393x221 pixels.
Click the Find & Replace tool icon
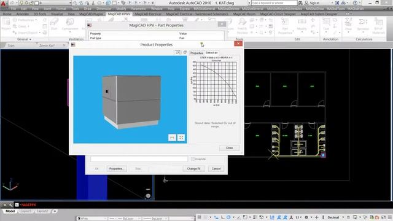pos(242,26)
